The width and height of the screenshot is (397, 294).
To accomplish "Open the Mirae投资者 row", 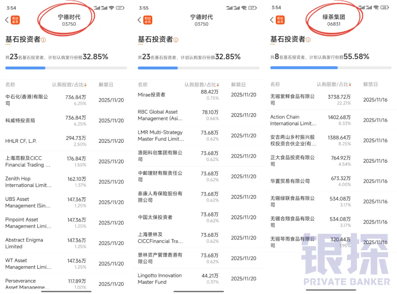I will pyautogui.click(x=198, y=95).
